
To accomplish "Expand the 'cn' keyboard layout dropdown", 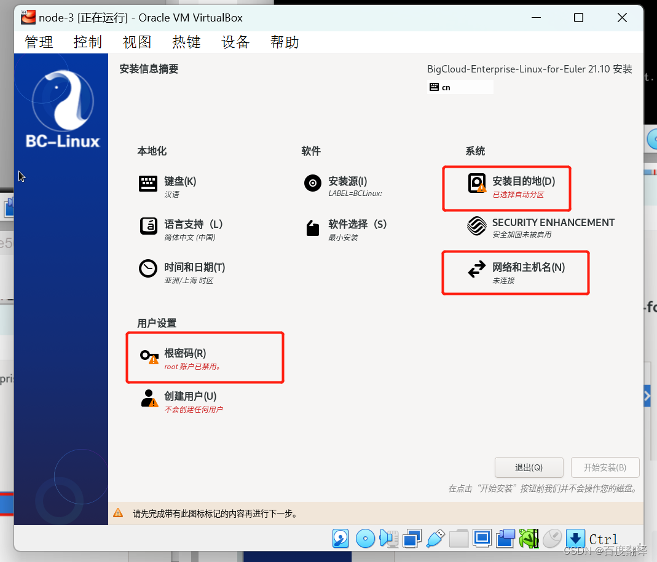I will pos(460,87).
